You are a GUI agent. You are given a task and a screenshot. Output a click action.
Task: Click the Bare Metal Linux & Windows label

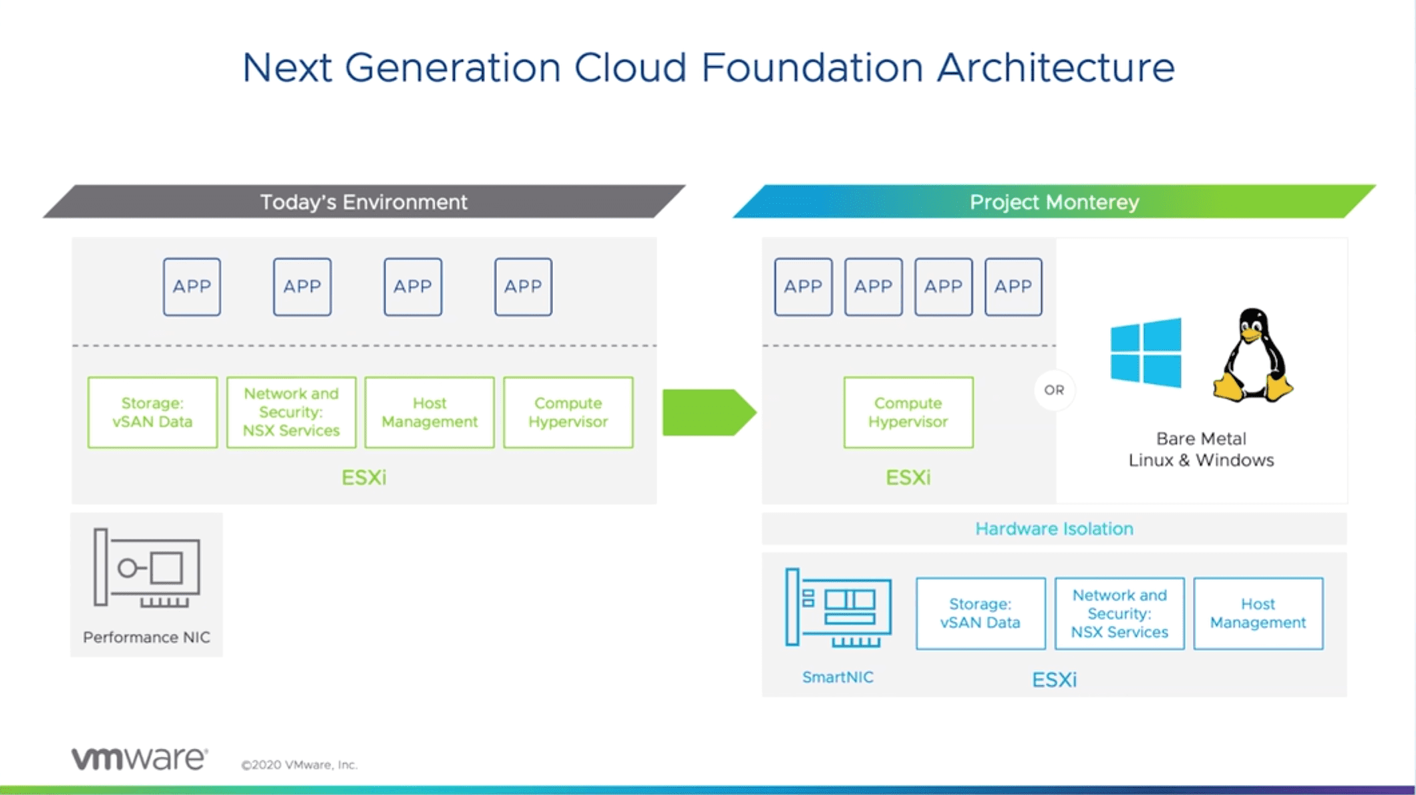[x=1201, y=449]
